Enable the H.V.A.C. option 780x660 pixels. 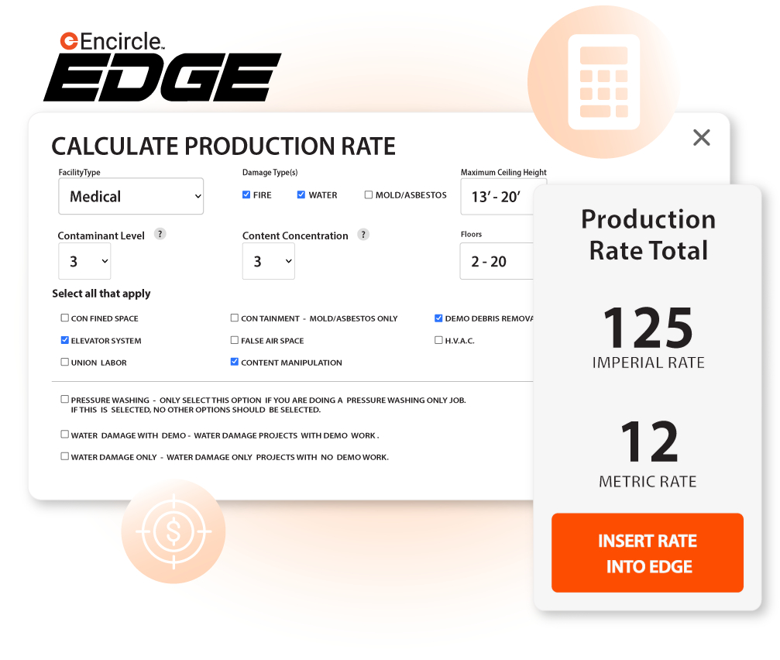(438, 339)
